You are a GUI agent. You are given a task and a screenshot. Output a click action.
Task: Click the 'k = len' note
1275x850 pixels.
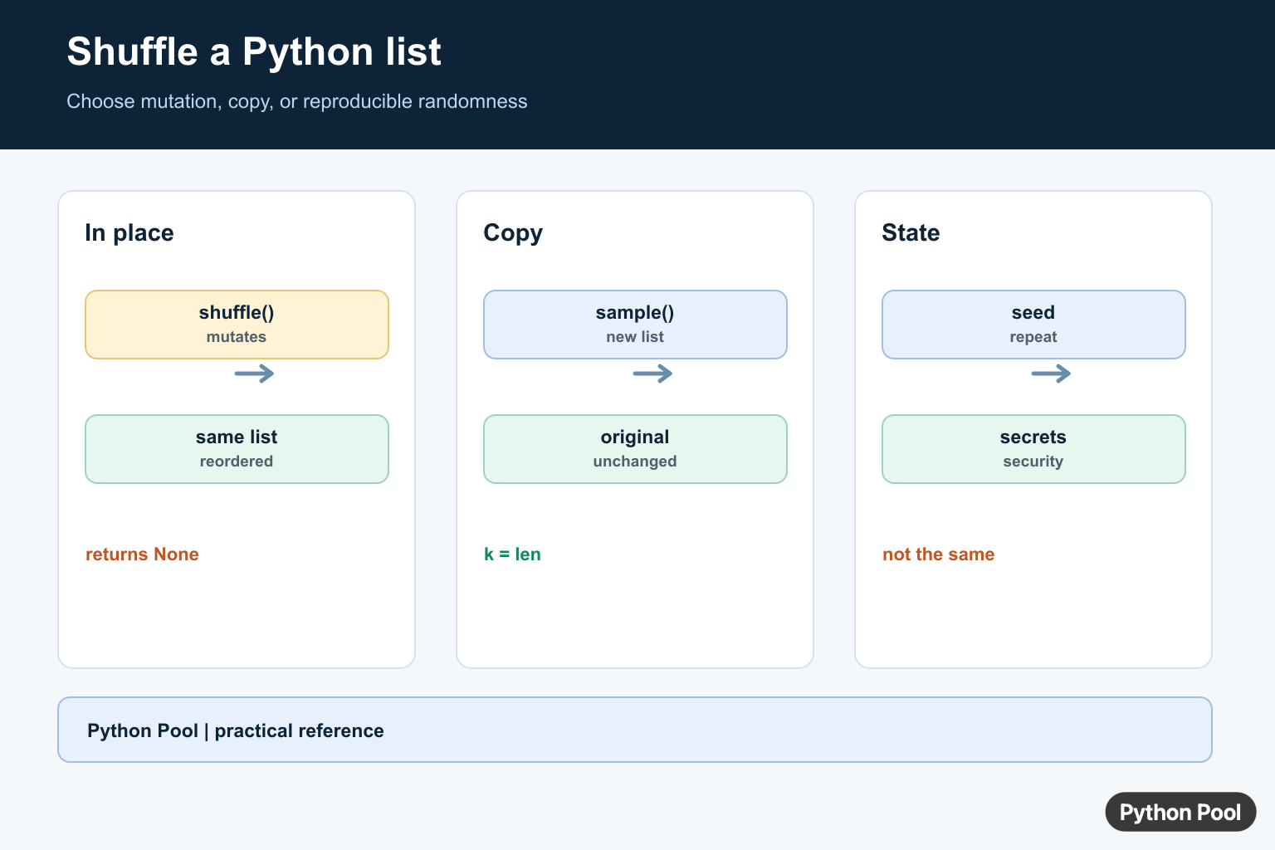pos(512,554)
